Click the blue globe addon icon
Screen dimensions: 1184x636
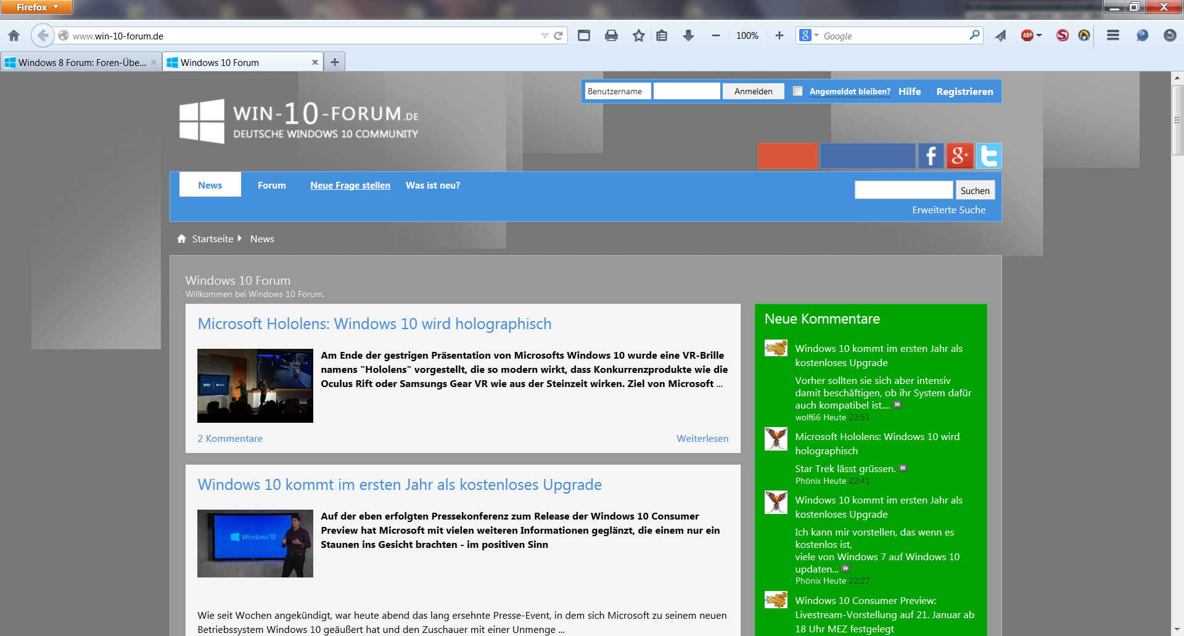pyautogui.click(x=1142, y=36)
